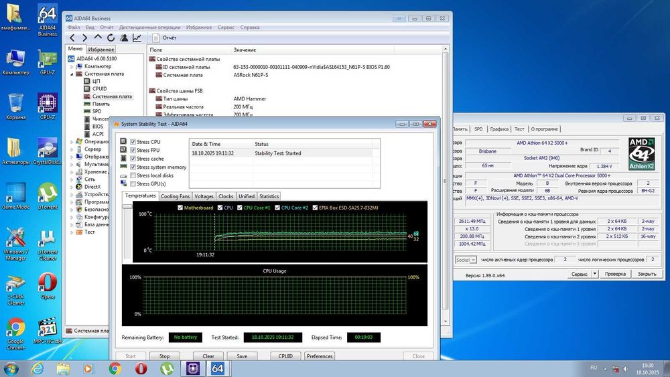Click the AIDA64 back navigation arrow
The image size is (670, 377).
click(72, 38)
